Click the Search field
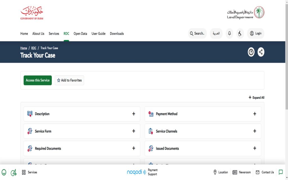Viewport: 288px width, 180px height. click(x=197, y=33)
